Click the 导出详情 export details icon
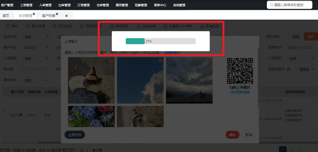 (x=28, y=26)
